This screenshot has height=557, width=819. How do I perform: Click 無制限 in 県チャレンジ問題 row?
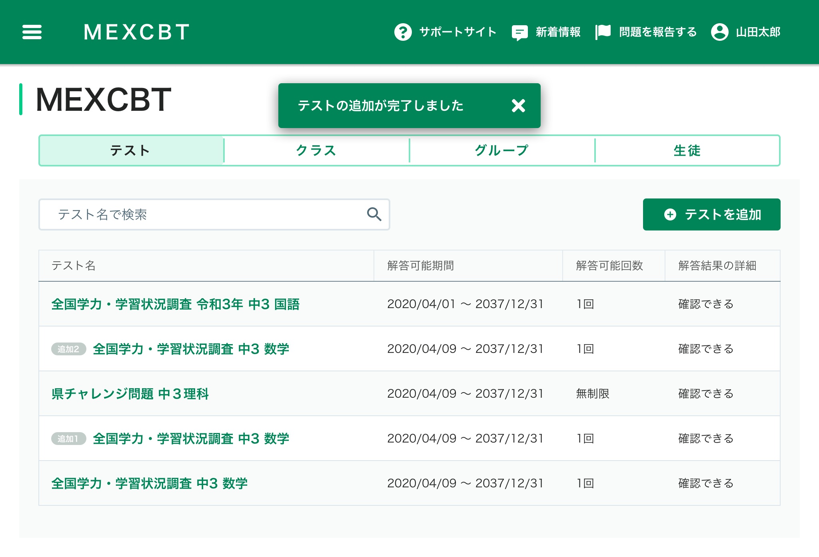pos(593,394)
